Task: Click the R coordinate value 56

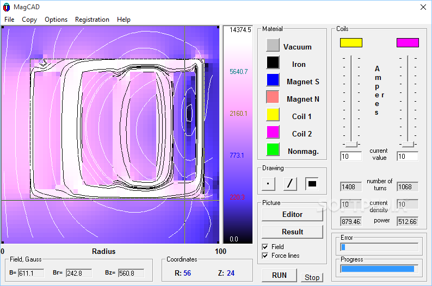Action: coord(187,273)
